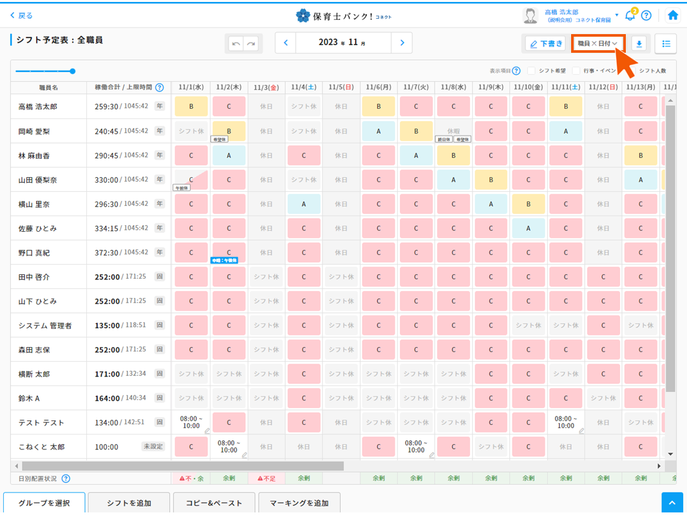The height and width of the screenshot is (515, 687).
Task: Click help icon next to 稼働合計/上限時間
Action: click(159, 88)
